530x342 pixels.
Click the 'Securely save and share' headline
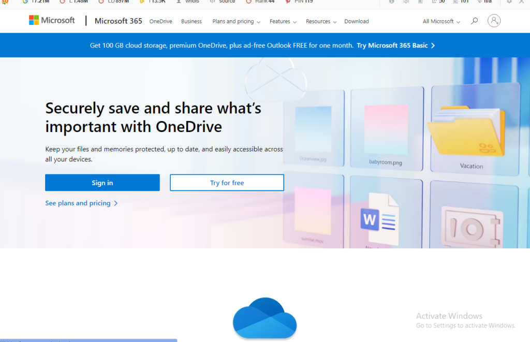(153, 117)
